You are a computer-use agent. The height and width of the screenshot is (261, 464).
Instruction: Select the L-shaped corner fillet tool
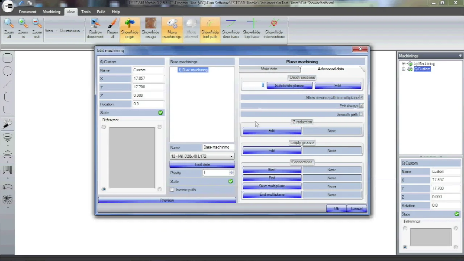(x=7, y=109)
